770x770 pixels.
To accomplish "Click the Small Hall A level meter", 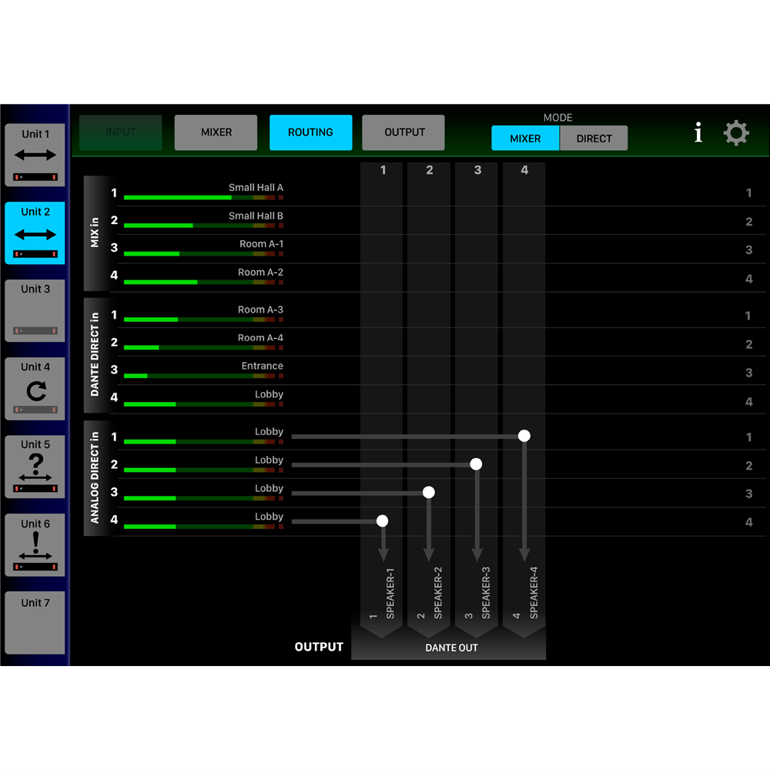I will point(203,198).
